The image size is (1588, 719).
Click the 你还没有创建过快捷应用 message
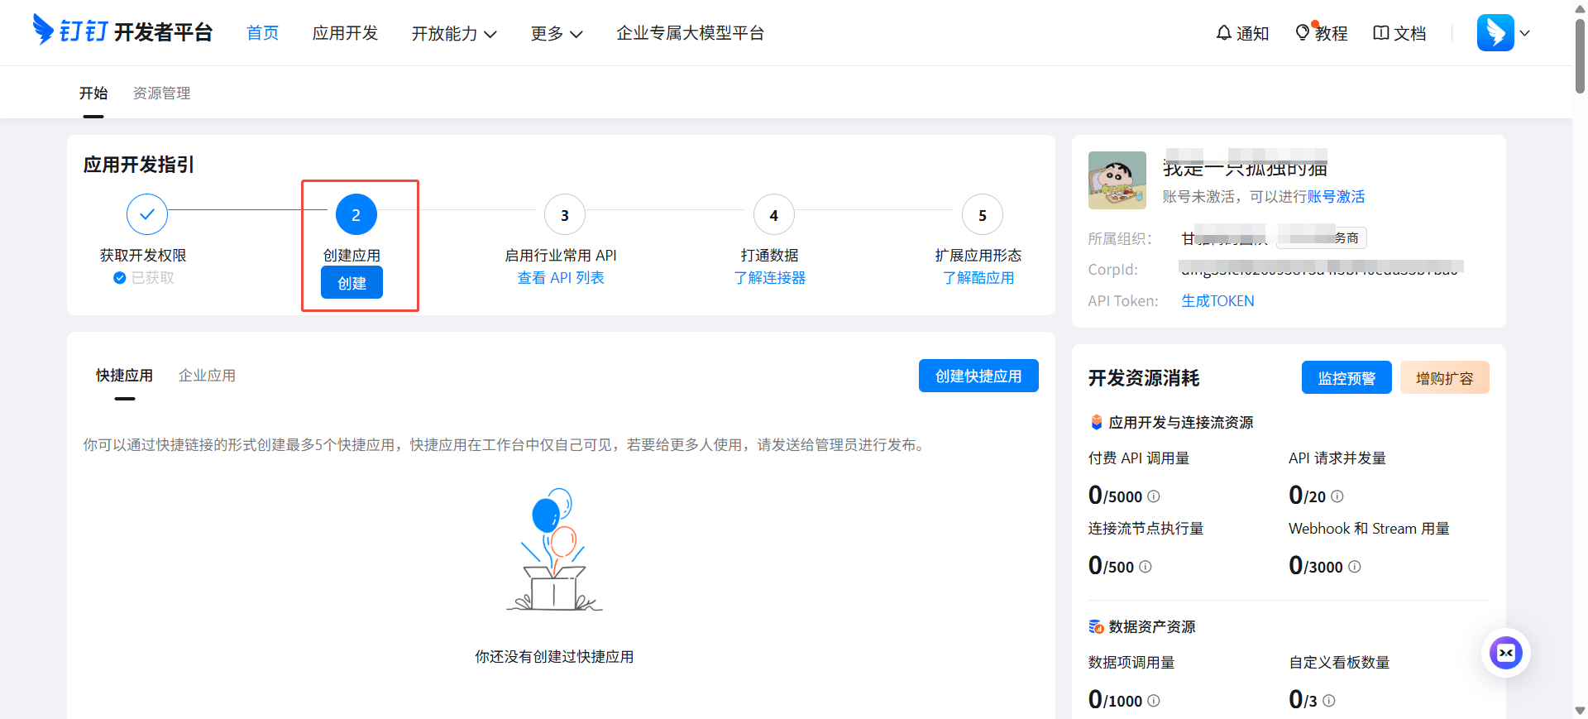click(x=554, y=657)
